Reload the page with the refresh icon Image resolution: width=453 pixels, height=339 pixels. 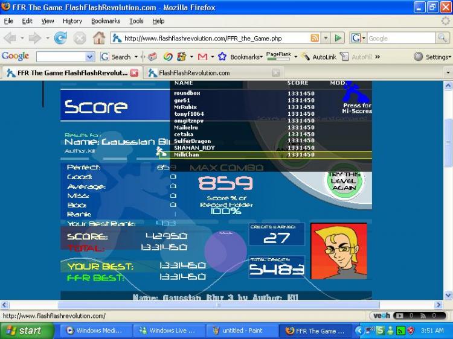click(x=60, y=38)
